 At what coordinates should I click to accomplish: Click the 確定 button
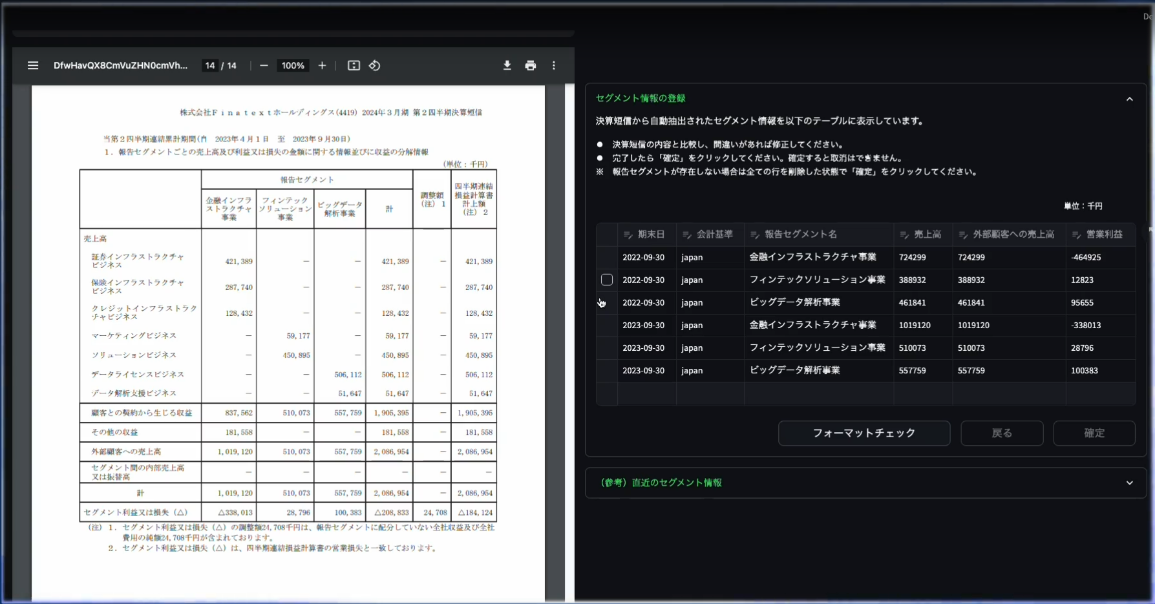coord(1094,433)
